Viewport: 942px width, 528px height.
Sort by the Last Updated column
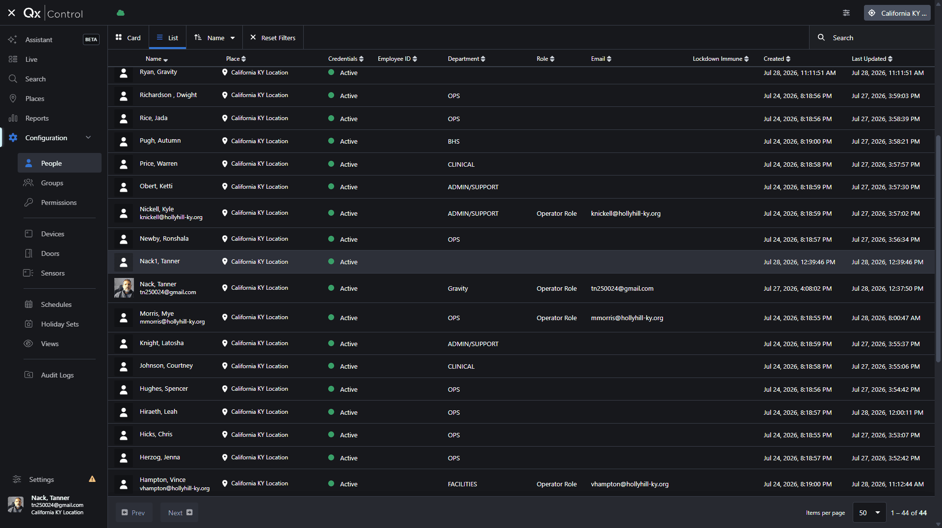pos(872,59)
